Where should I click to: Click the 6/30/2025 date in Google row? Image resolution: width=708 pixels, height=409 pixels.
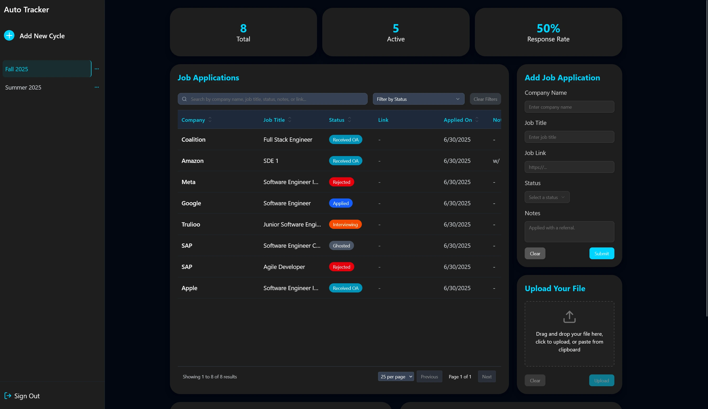pyautogui.click(x=457, y=203)
